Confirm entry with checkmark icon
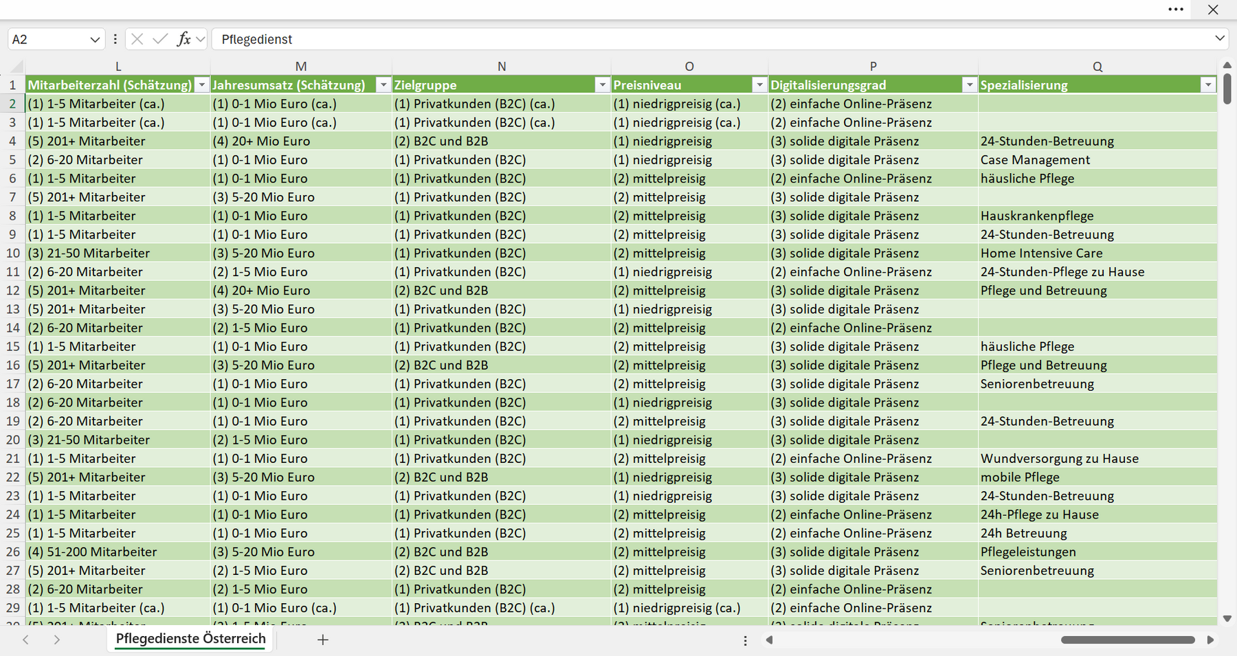Image resolution: width=1237 pixels, height=656 pixels. point(160,39)
